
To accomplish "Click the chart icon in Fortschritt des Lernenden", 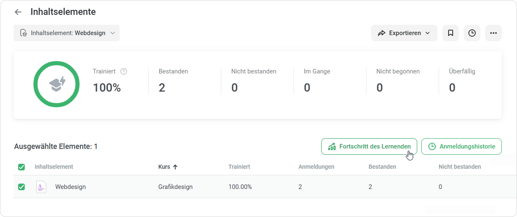I will [x=332, y=146].
